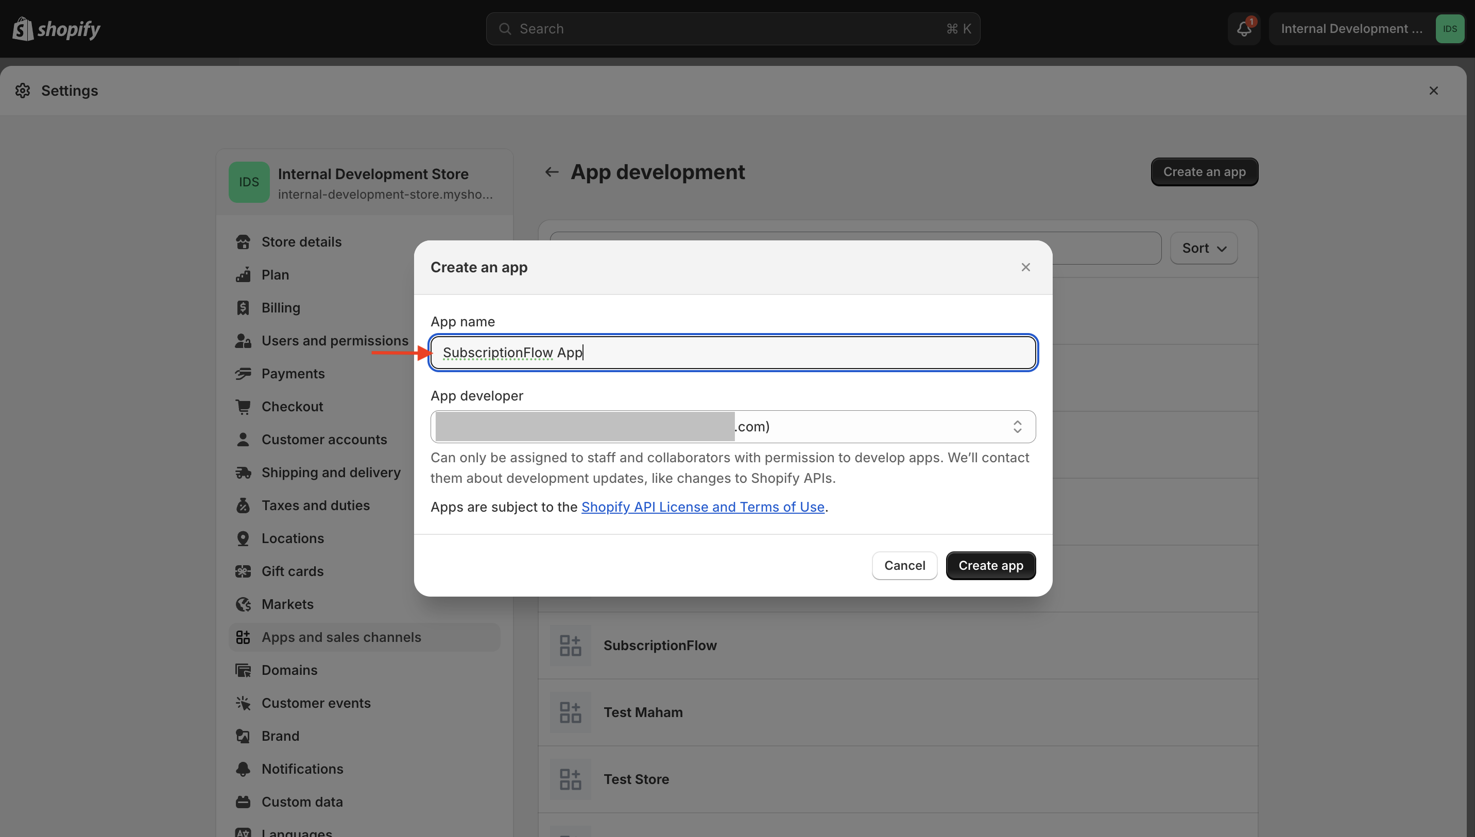Open Store details settings
The image size is (1475, 837).
click(364, 242)
